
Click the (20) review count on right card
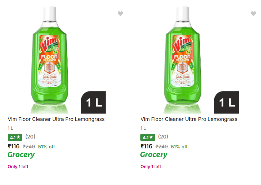point(163,137)
